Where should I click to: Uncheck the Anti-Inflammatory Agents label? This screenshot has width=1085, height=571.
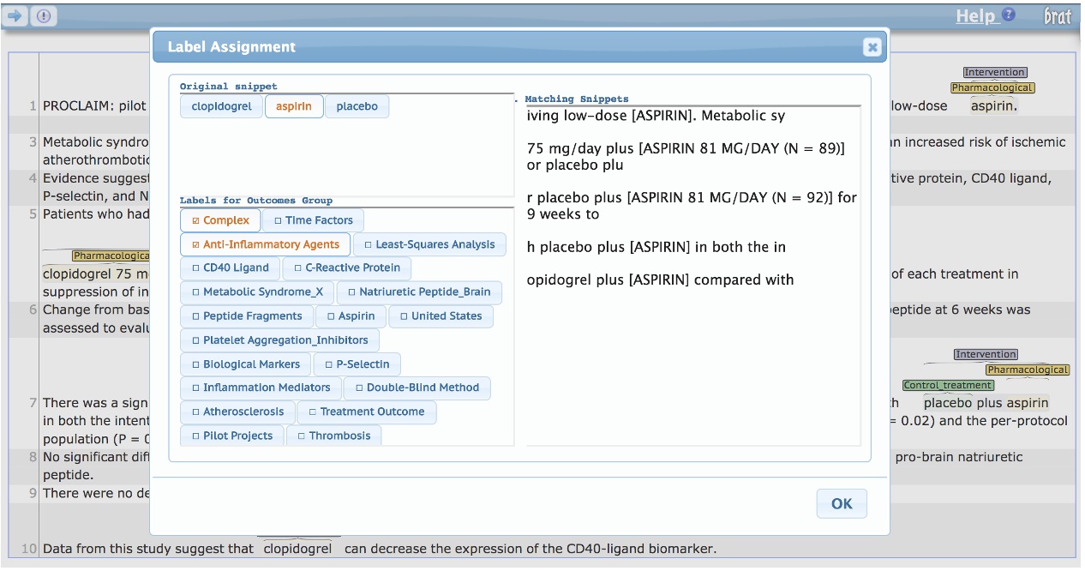point(265,244)
